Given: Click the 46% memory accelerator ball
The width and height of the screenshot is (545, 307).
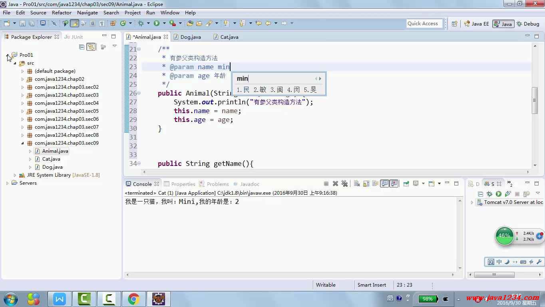Looking at the screenshot, I should (504, 235).
